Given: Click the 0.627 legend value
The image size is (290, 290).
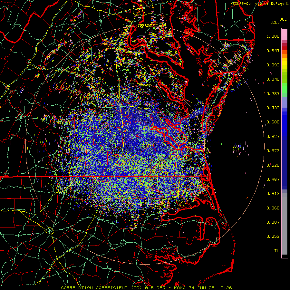Looking at the screenshot, I should (x=273, y=137).
